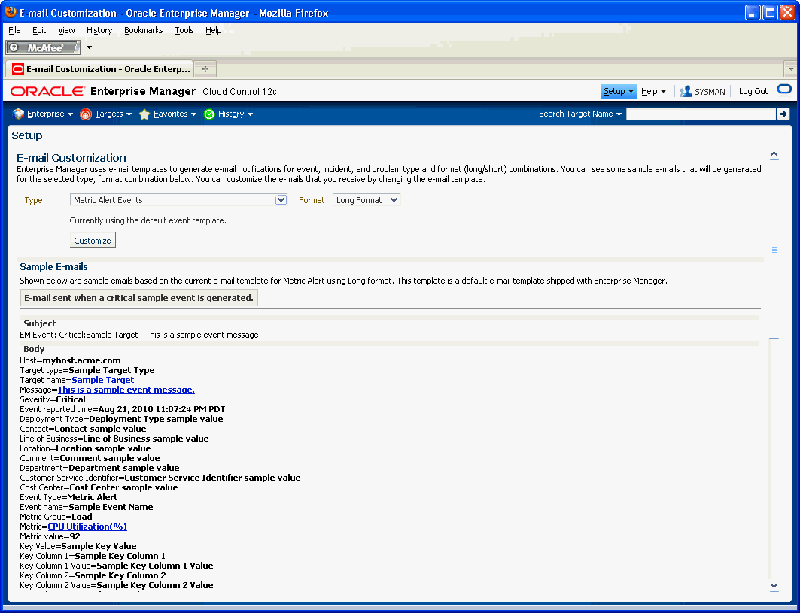Click 'Currently using the default event template.' text
The image size is (800, 613).
148,220
